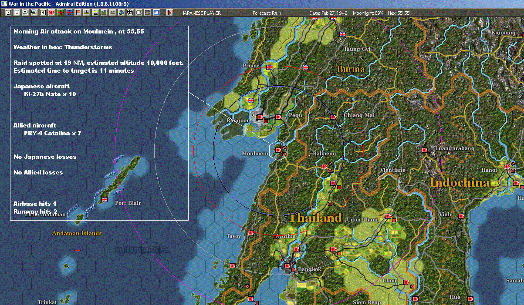Open the info screen 'i' icon

tap(43, 13)
